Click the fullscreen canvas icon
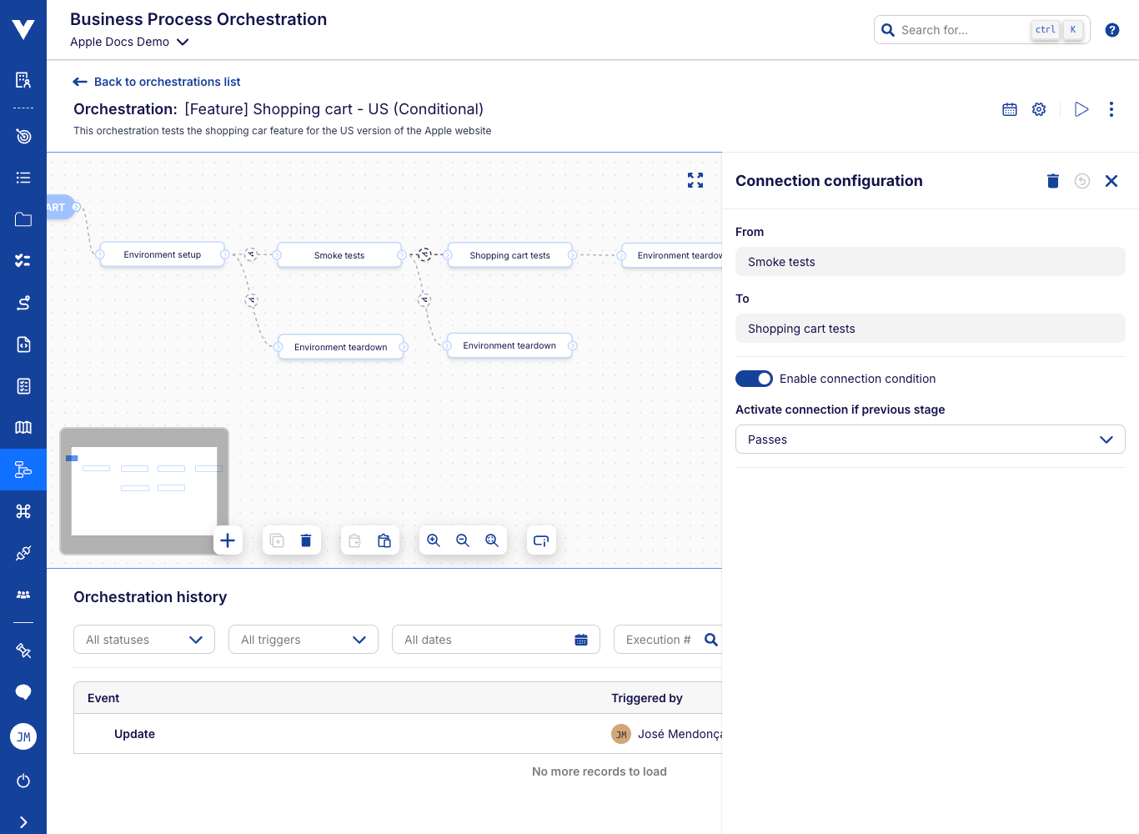 [x=695, y=180]
